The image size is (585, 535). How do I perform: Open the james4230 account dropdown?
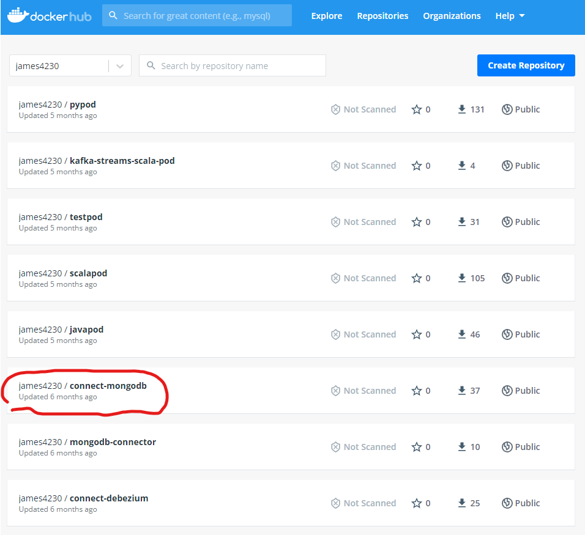(x=70, y=65)
